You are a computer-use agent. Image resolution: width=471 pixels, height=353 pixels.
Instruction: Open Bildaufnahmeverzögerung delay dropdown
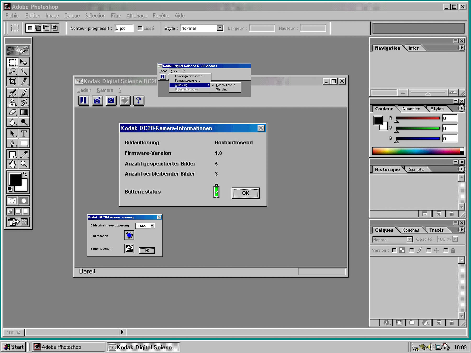152,226
